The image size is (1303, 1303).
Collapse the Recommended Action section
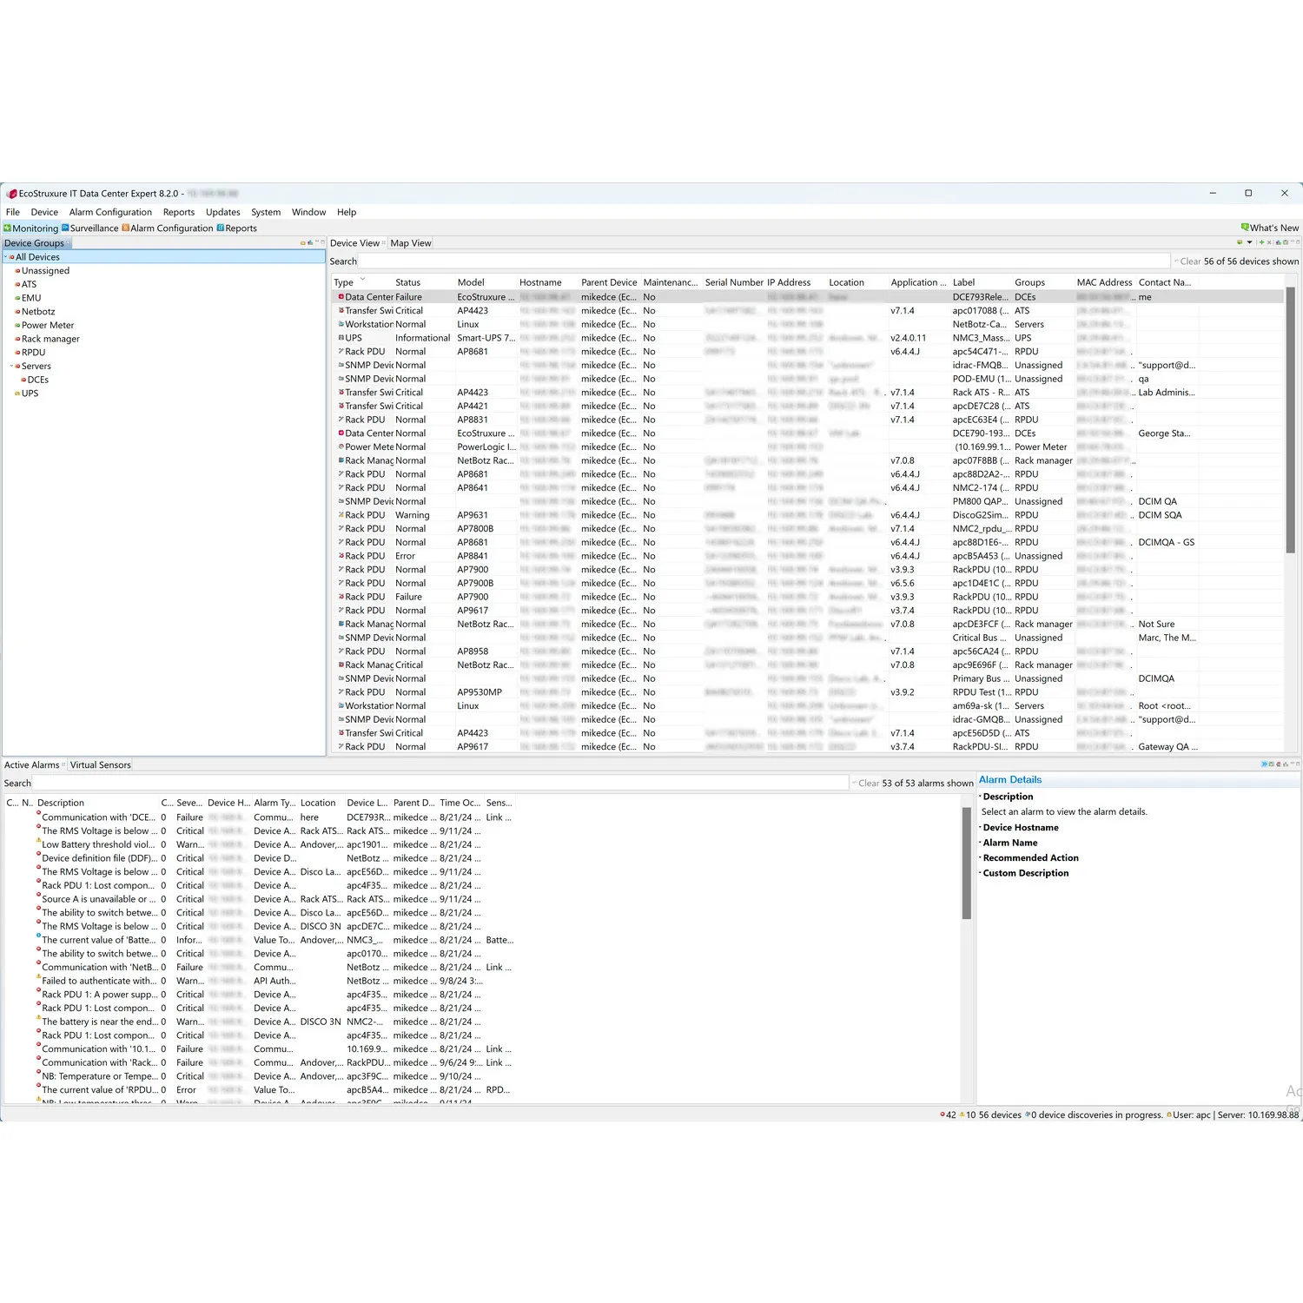[981, 858]
